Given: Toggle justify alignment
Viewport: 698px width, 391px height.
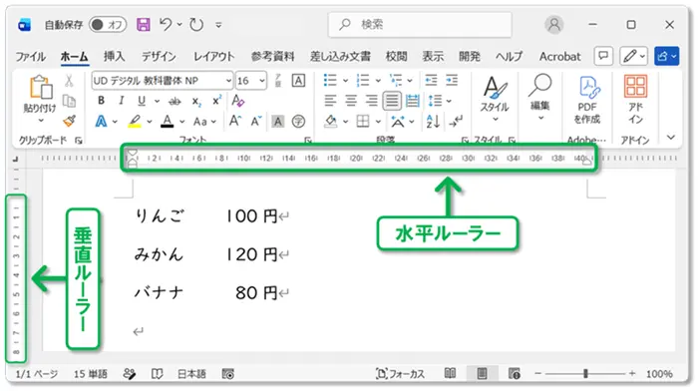Looking at the screenshot, I should pyautogui.click(x=392, y=101).
